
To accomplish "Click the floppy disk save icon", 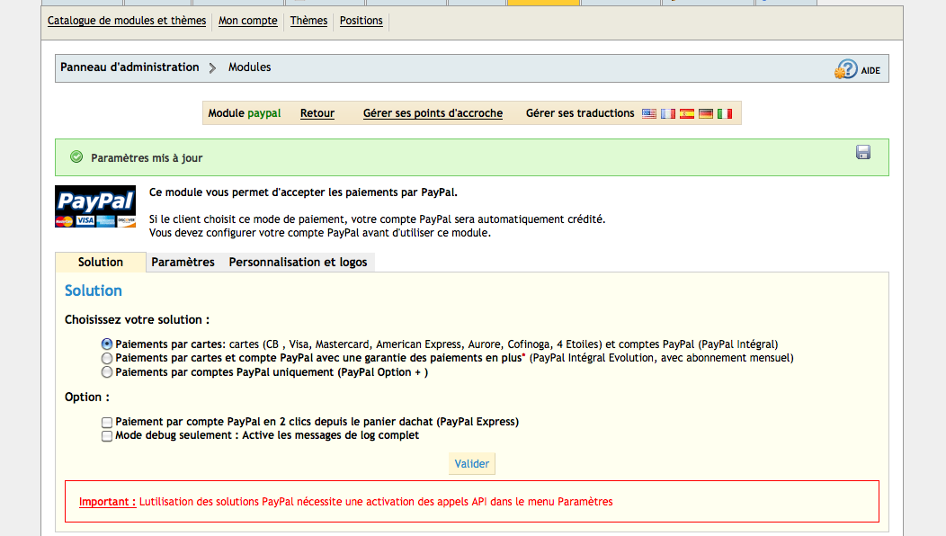I will (863, 152).
